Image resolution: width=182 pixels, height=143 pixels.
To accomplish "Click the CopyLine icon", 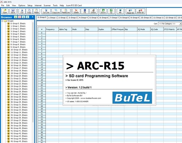I will click(x=56, y=11).
